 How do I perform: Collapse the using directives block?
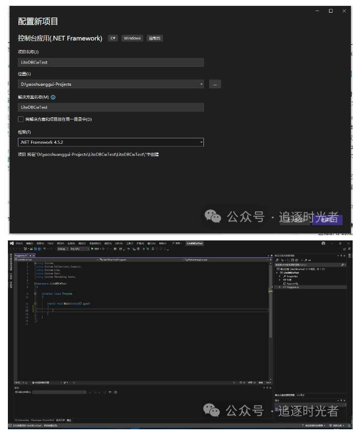pyautogui.click(x=35, y=263)
